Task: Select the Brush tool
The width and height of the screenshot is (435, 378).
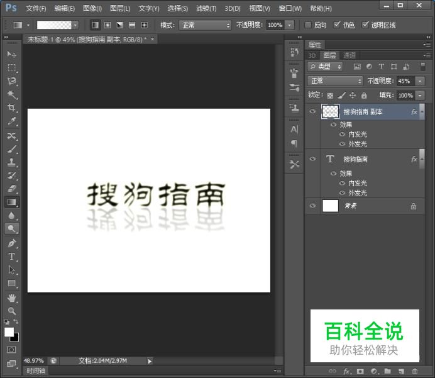Action: tap(11, 149)
